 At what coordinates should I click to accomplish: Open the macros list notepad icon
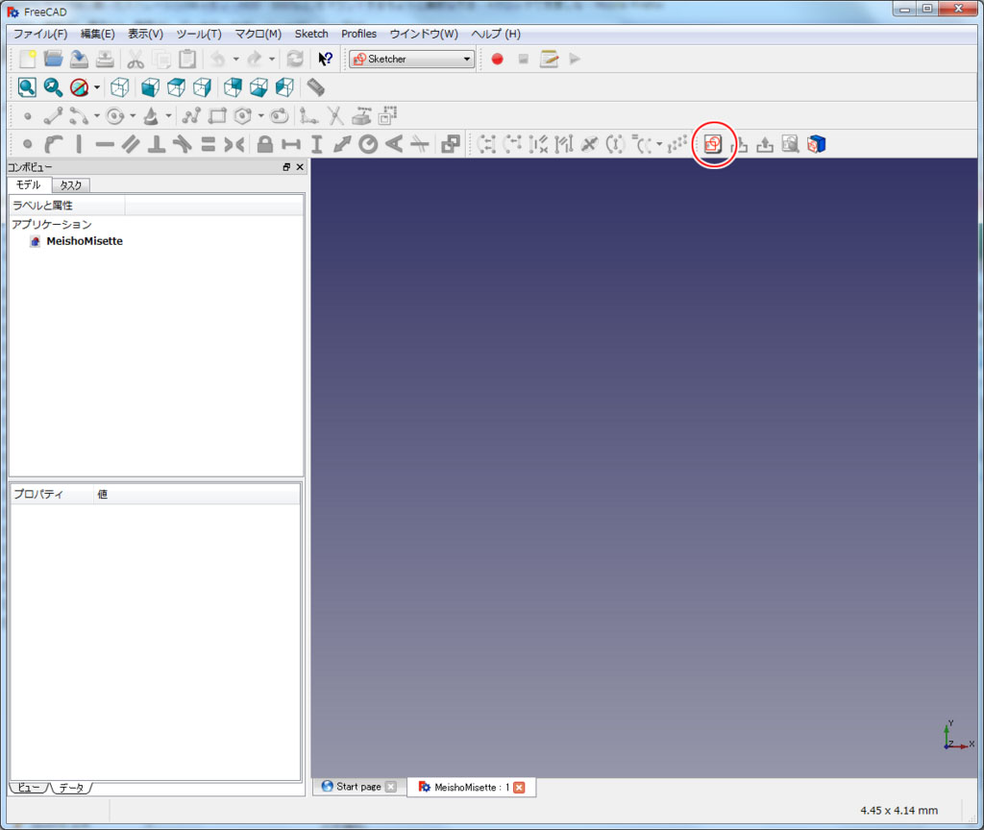point(549,59)
